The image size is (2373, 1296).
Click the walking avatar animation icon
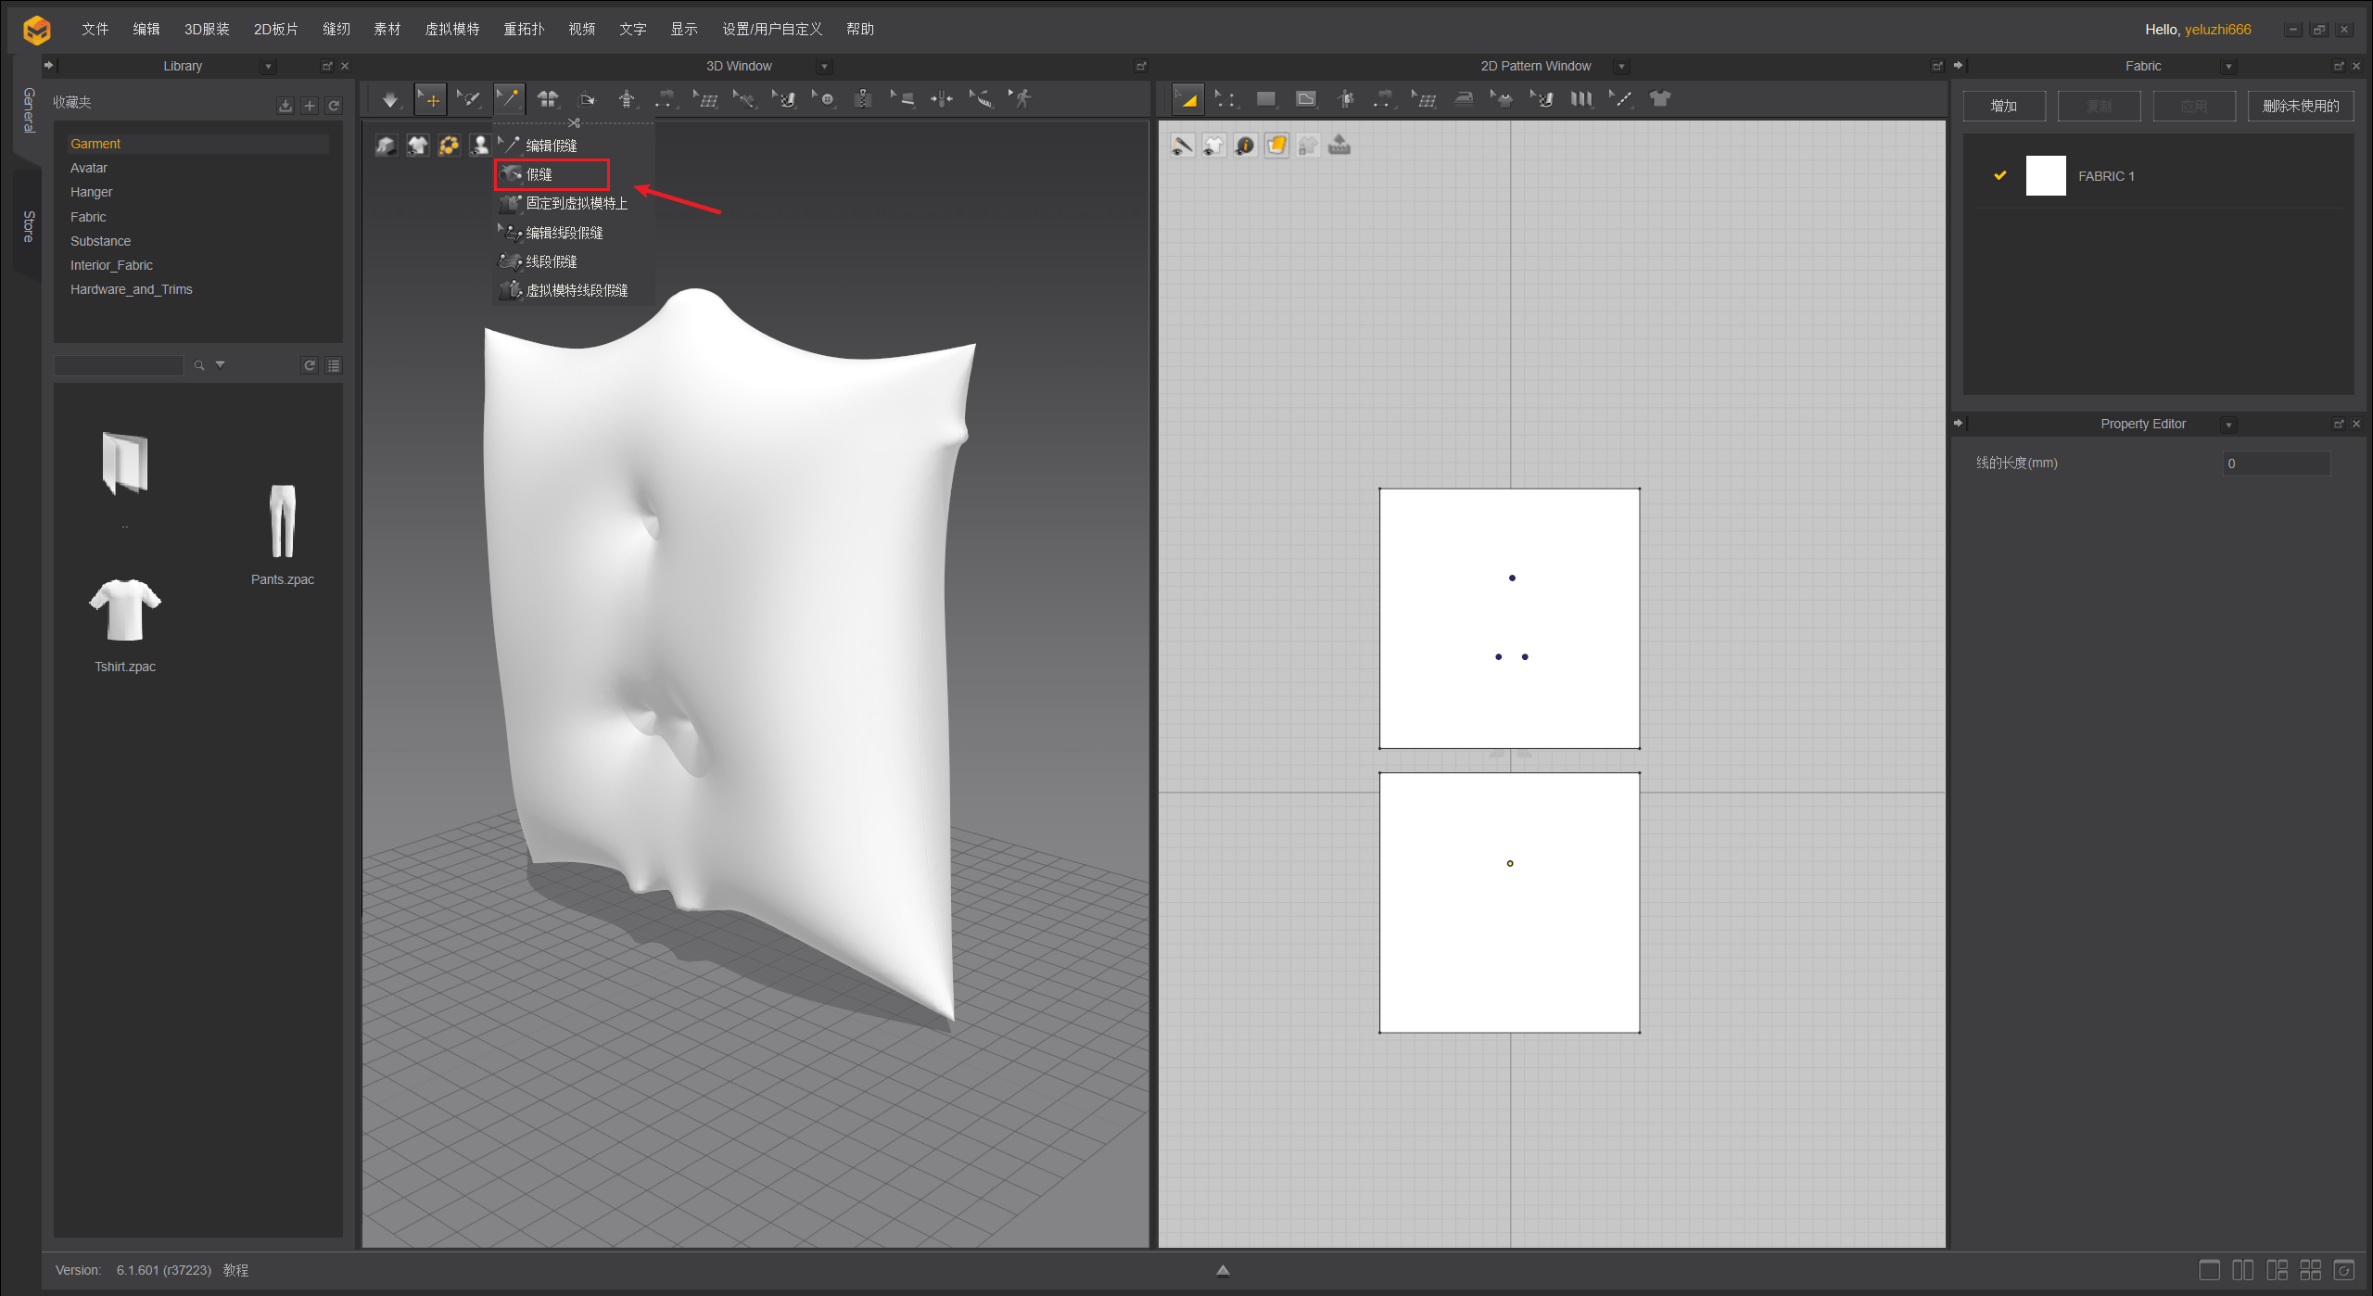[1022, 99]
